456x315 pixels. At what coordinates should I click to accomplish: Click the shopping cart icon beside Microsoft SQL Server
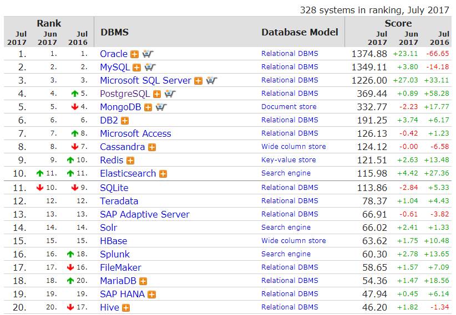click(211, 81)
